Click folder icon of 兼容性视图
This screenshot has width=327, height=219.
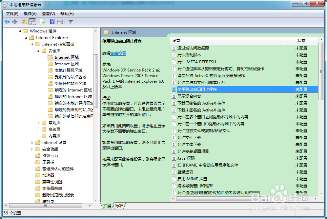tap(38, 182)
